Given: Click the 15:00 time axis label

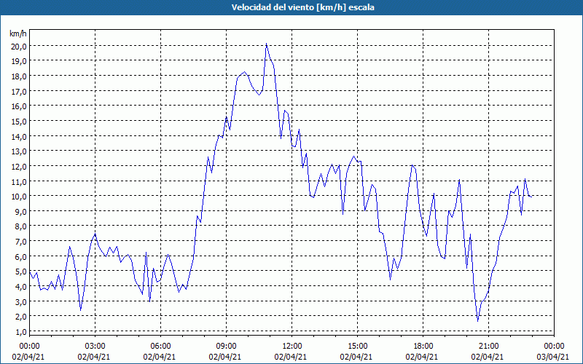Looking at the screenshot, I should (x=357, y=347).
